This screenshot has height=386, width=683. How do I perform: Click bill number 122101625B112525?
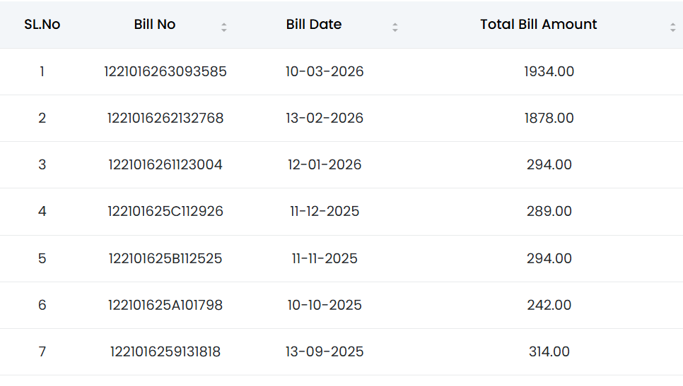coord(165,258)
